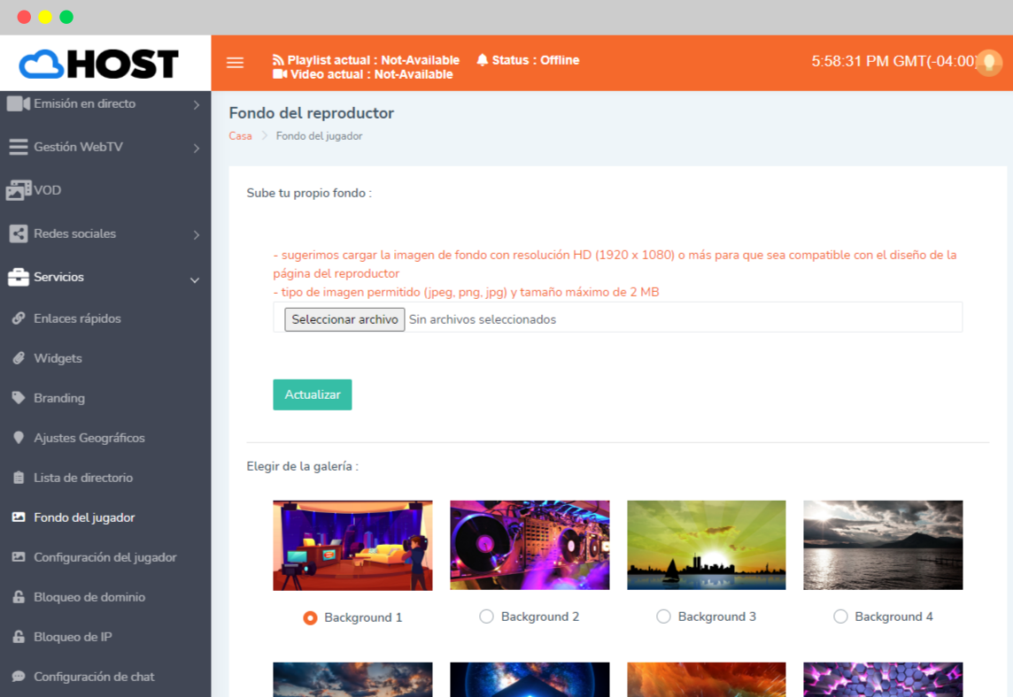Click the Status : Offline text
Viewport: 1013px width, 697px height.
[x=536, y=60]
